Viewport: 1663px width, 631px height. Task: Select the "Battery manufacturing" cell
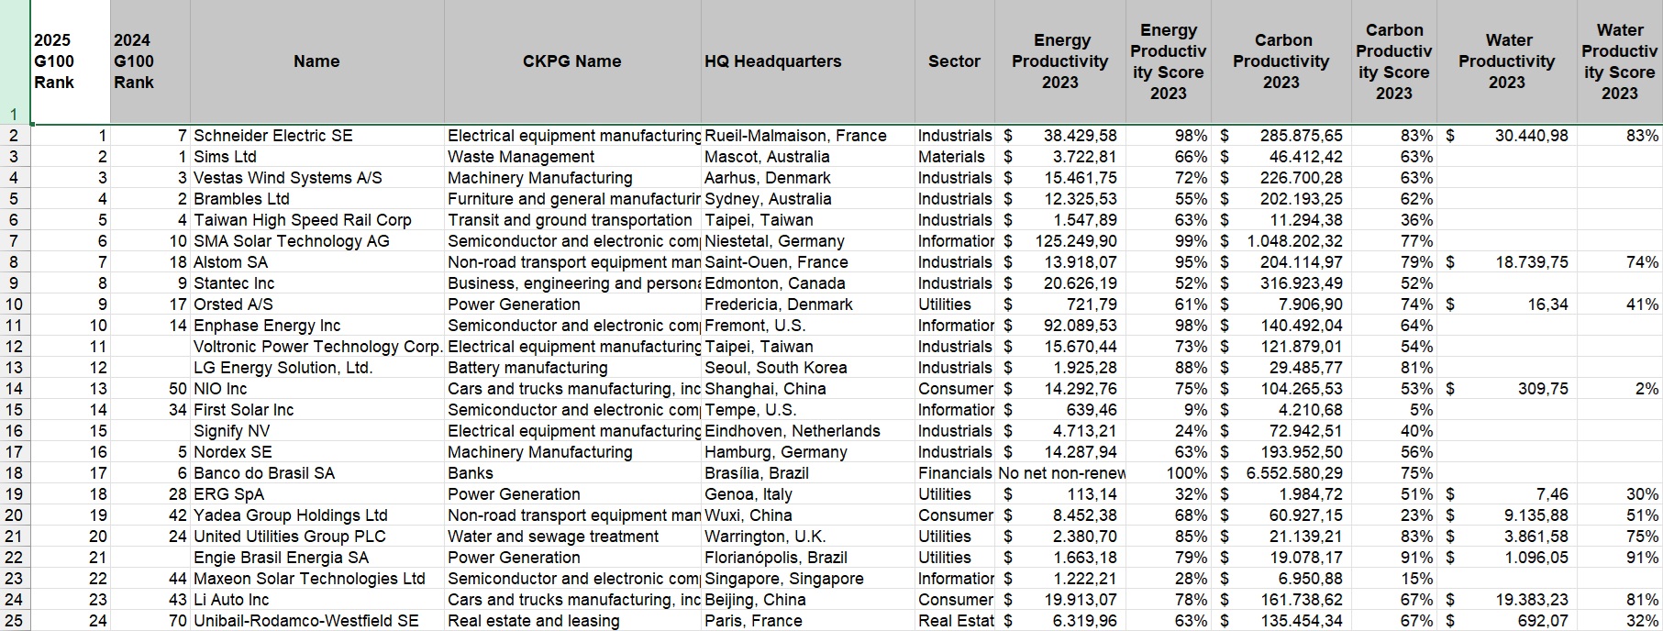[x=572, y=368]
